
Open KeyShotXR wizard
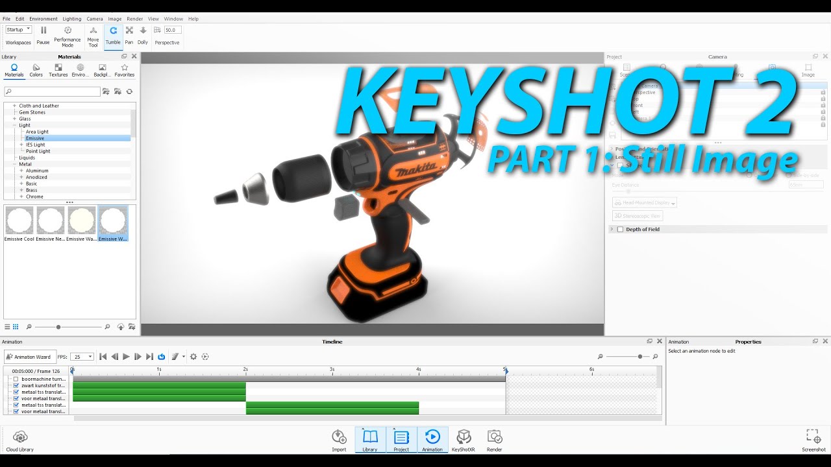pyautogui.click(x=464, y=440)
